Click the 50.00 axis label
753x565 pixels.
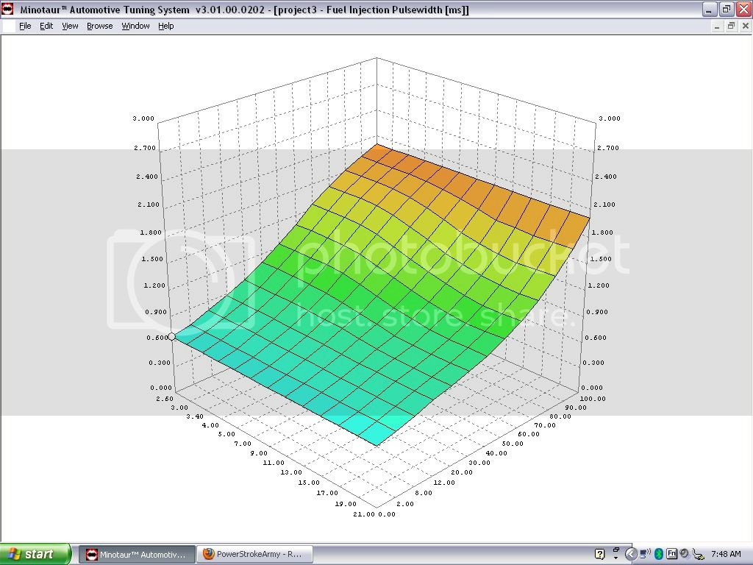coord(513,444)
